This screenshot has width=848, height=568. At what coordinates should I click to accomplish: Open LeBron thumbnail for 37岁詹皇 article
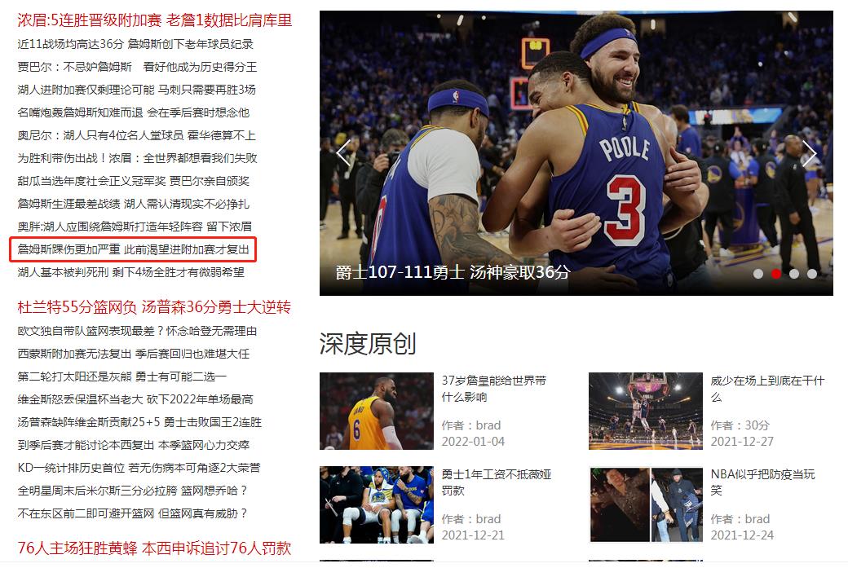[377, 412]
